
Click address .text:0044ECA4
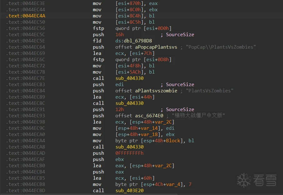coord(25,141)
